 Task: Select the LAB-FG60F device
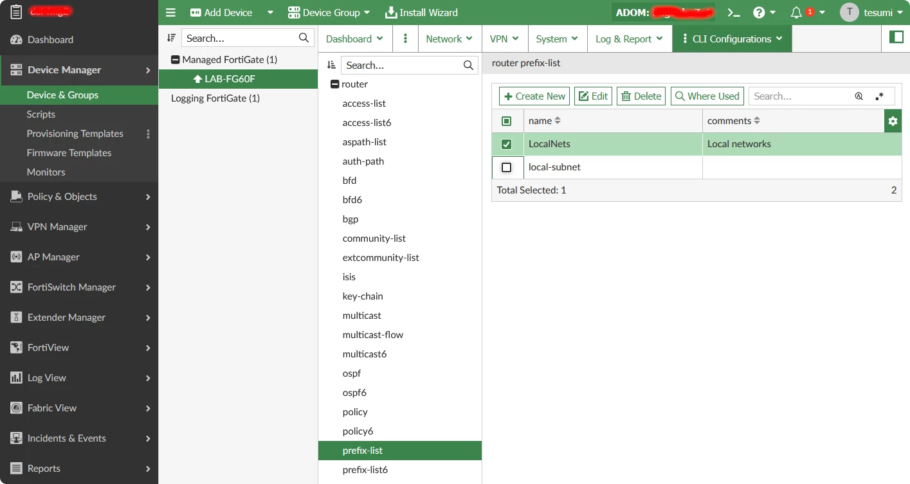(238, 79)
